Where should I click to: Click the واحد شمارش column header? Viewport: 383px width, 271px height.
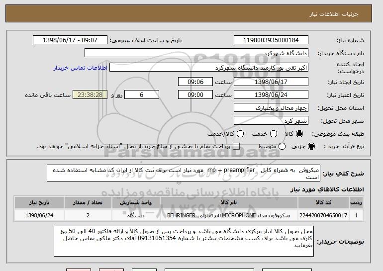pos(136,203)
